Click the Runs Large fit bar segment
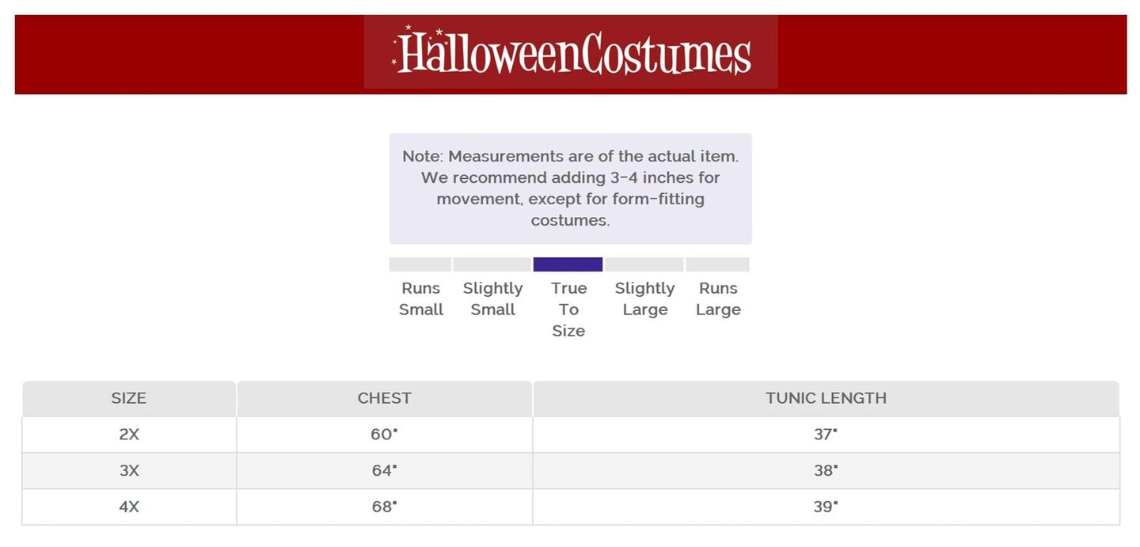The height and width of the screenshot is (547, 1140). [717, 264]
